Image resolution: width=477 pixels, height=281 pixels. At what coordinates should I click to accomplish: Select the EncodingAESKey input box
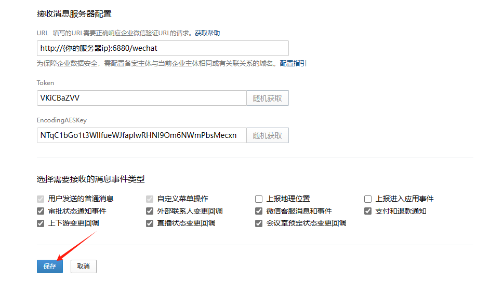(x=141, y=135)
